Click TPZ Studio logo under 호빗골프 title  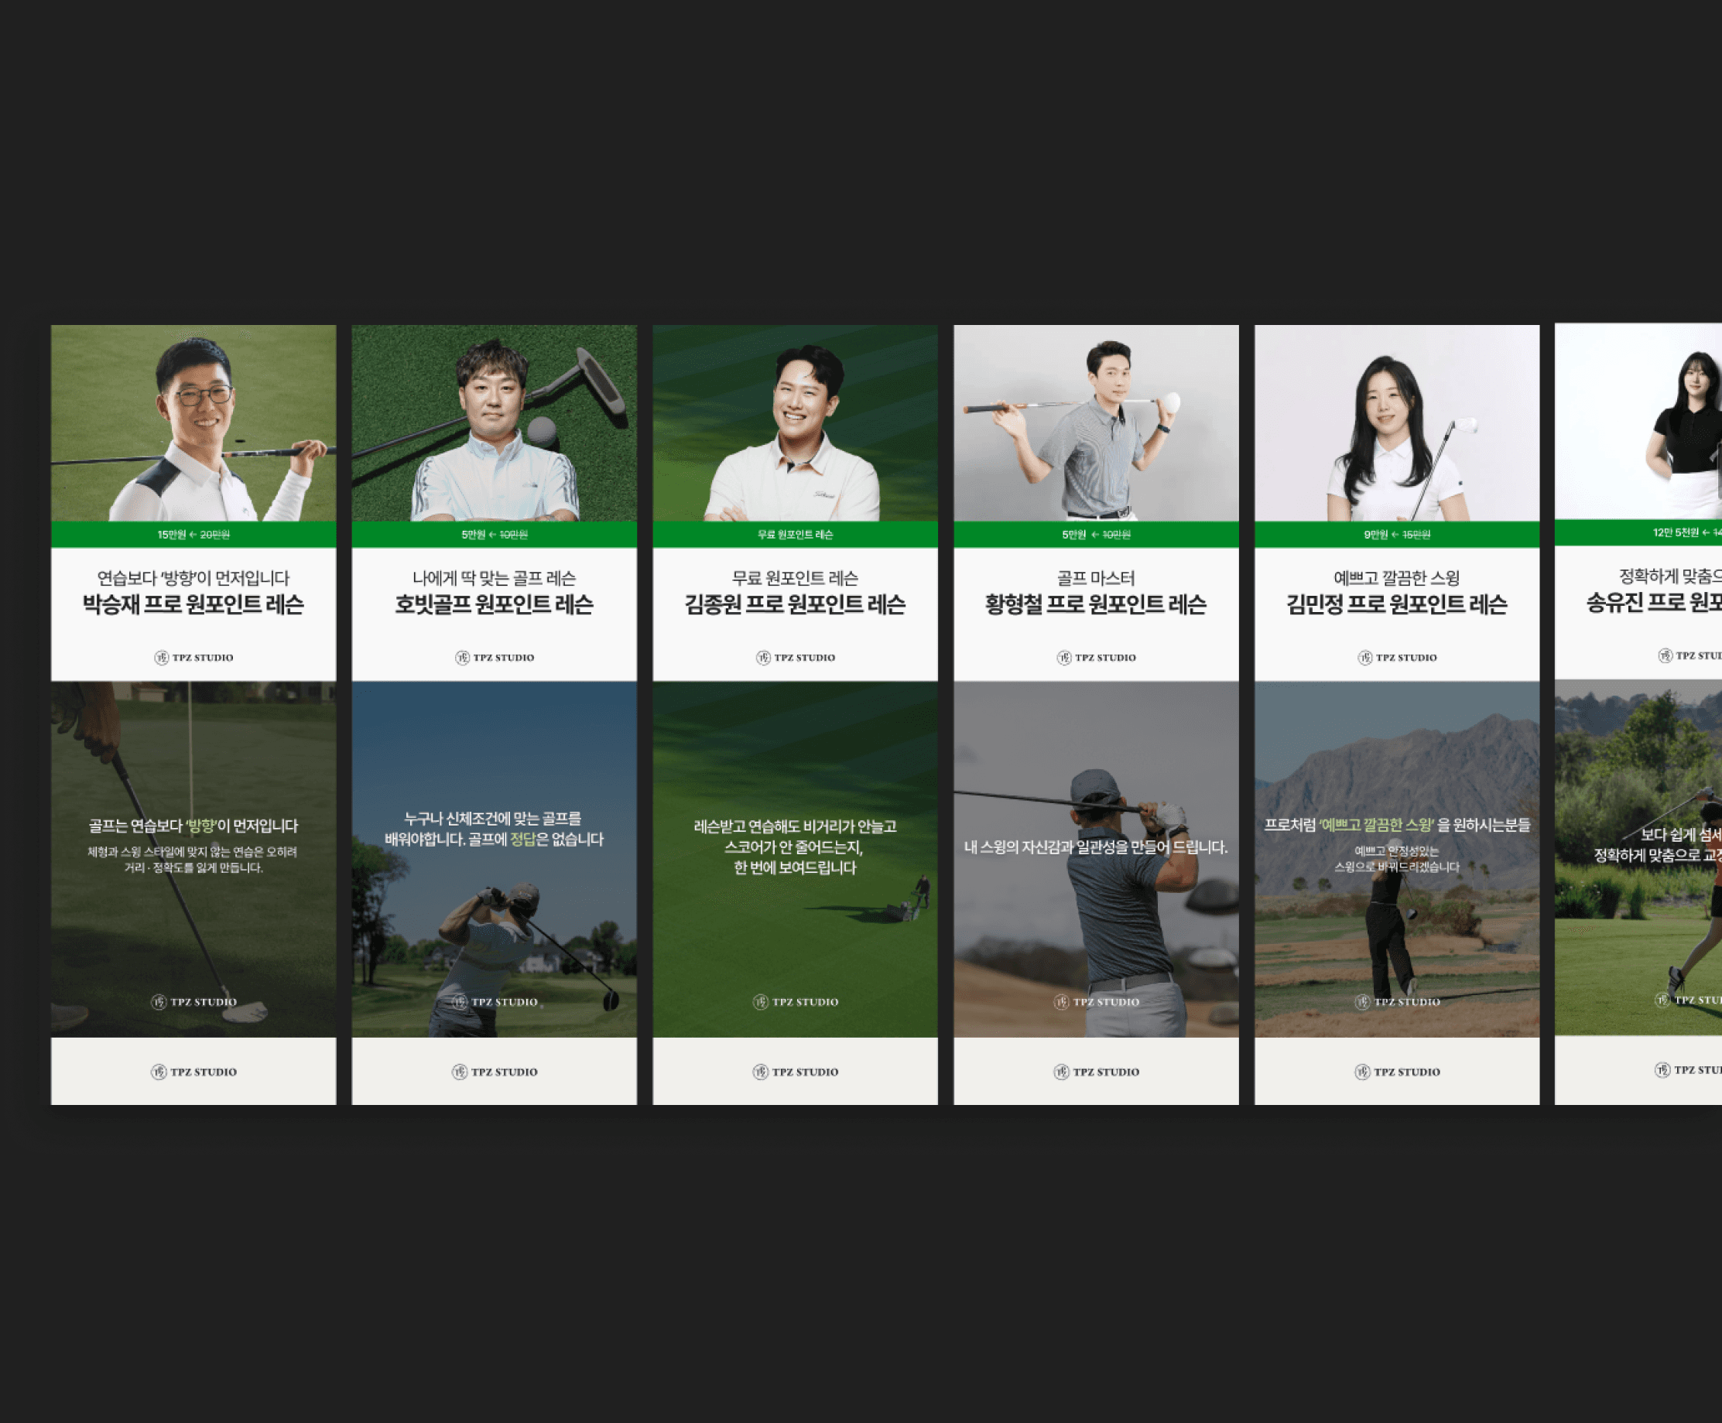(495, 658)
